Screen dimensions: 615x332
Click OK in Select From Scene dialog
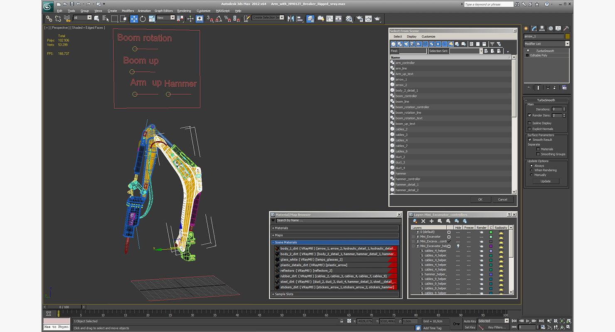point(480,199)
